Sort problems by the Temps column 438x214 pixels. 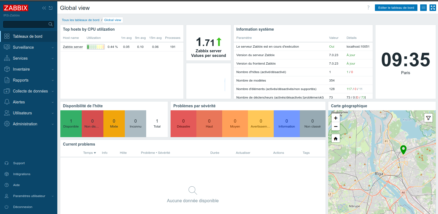click(89, 153)
